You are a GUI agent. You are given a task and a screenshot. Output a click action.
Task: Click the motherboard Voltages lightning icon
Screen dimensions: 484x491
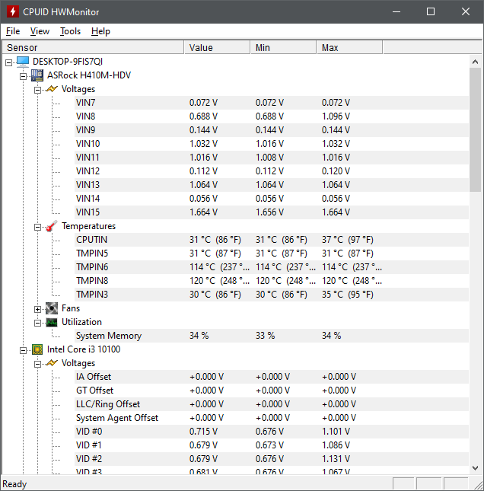click(x=52, y=89)
